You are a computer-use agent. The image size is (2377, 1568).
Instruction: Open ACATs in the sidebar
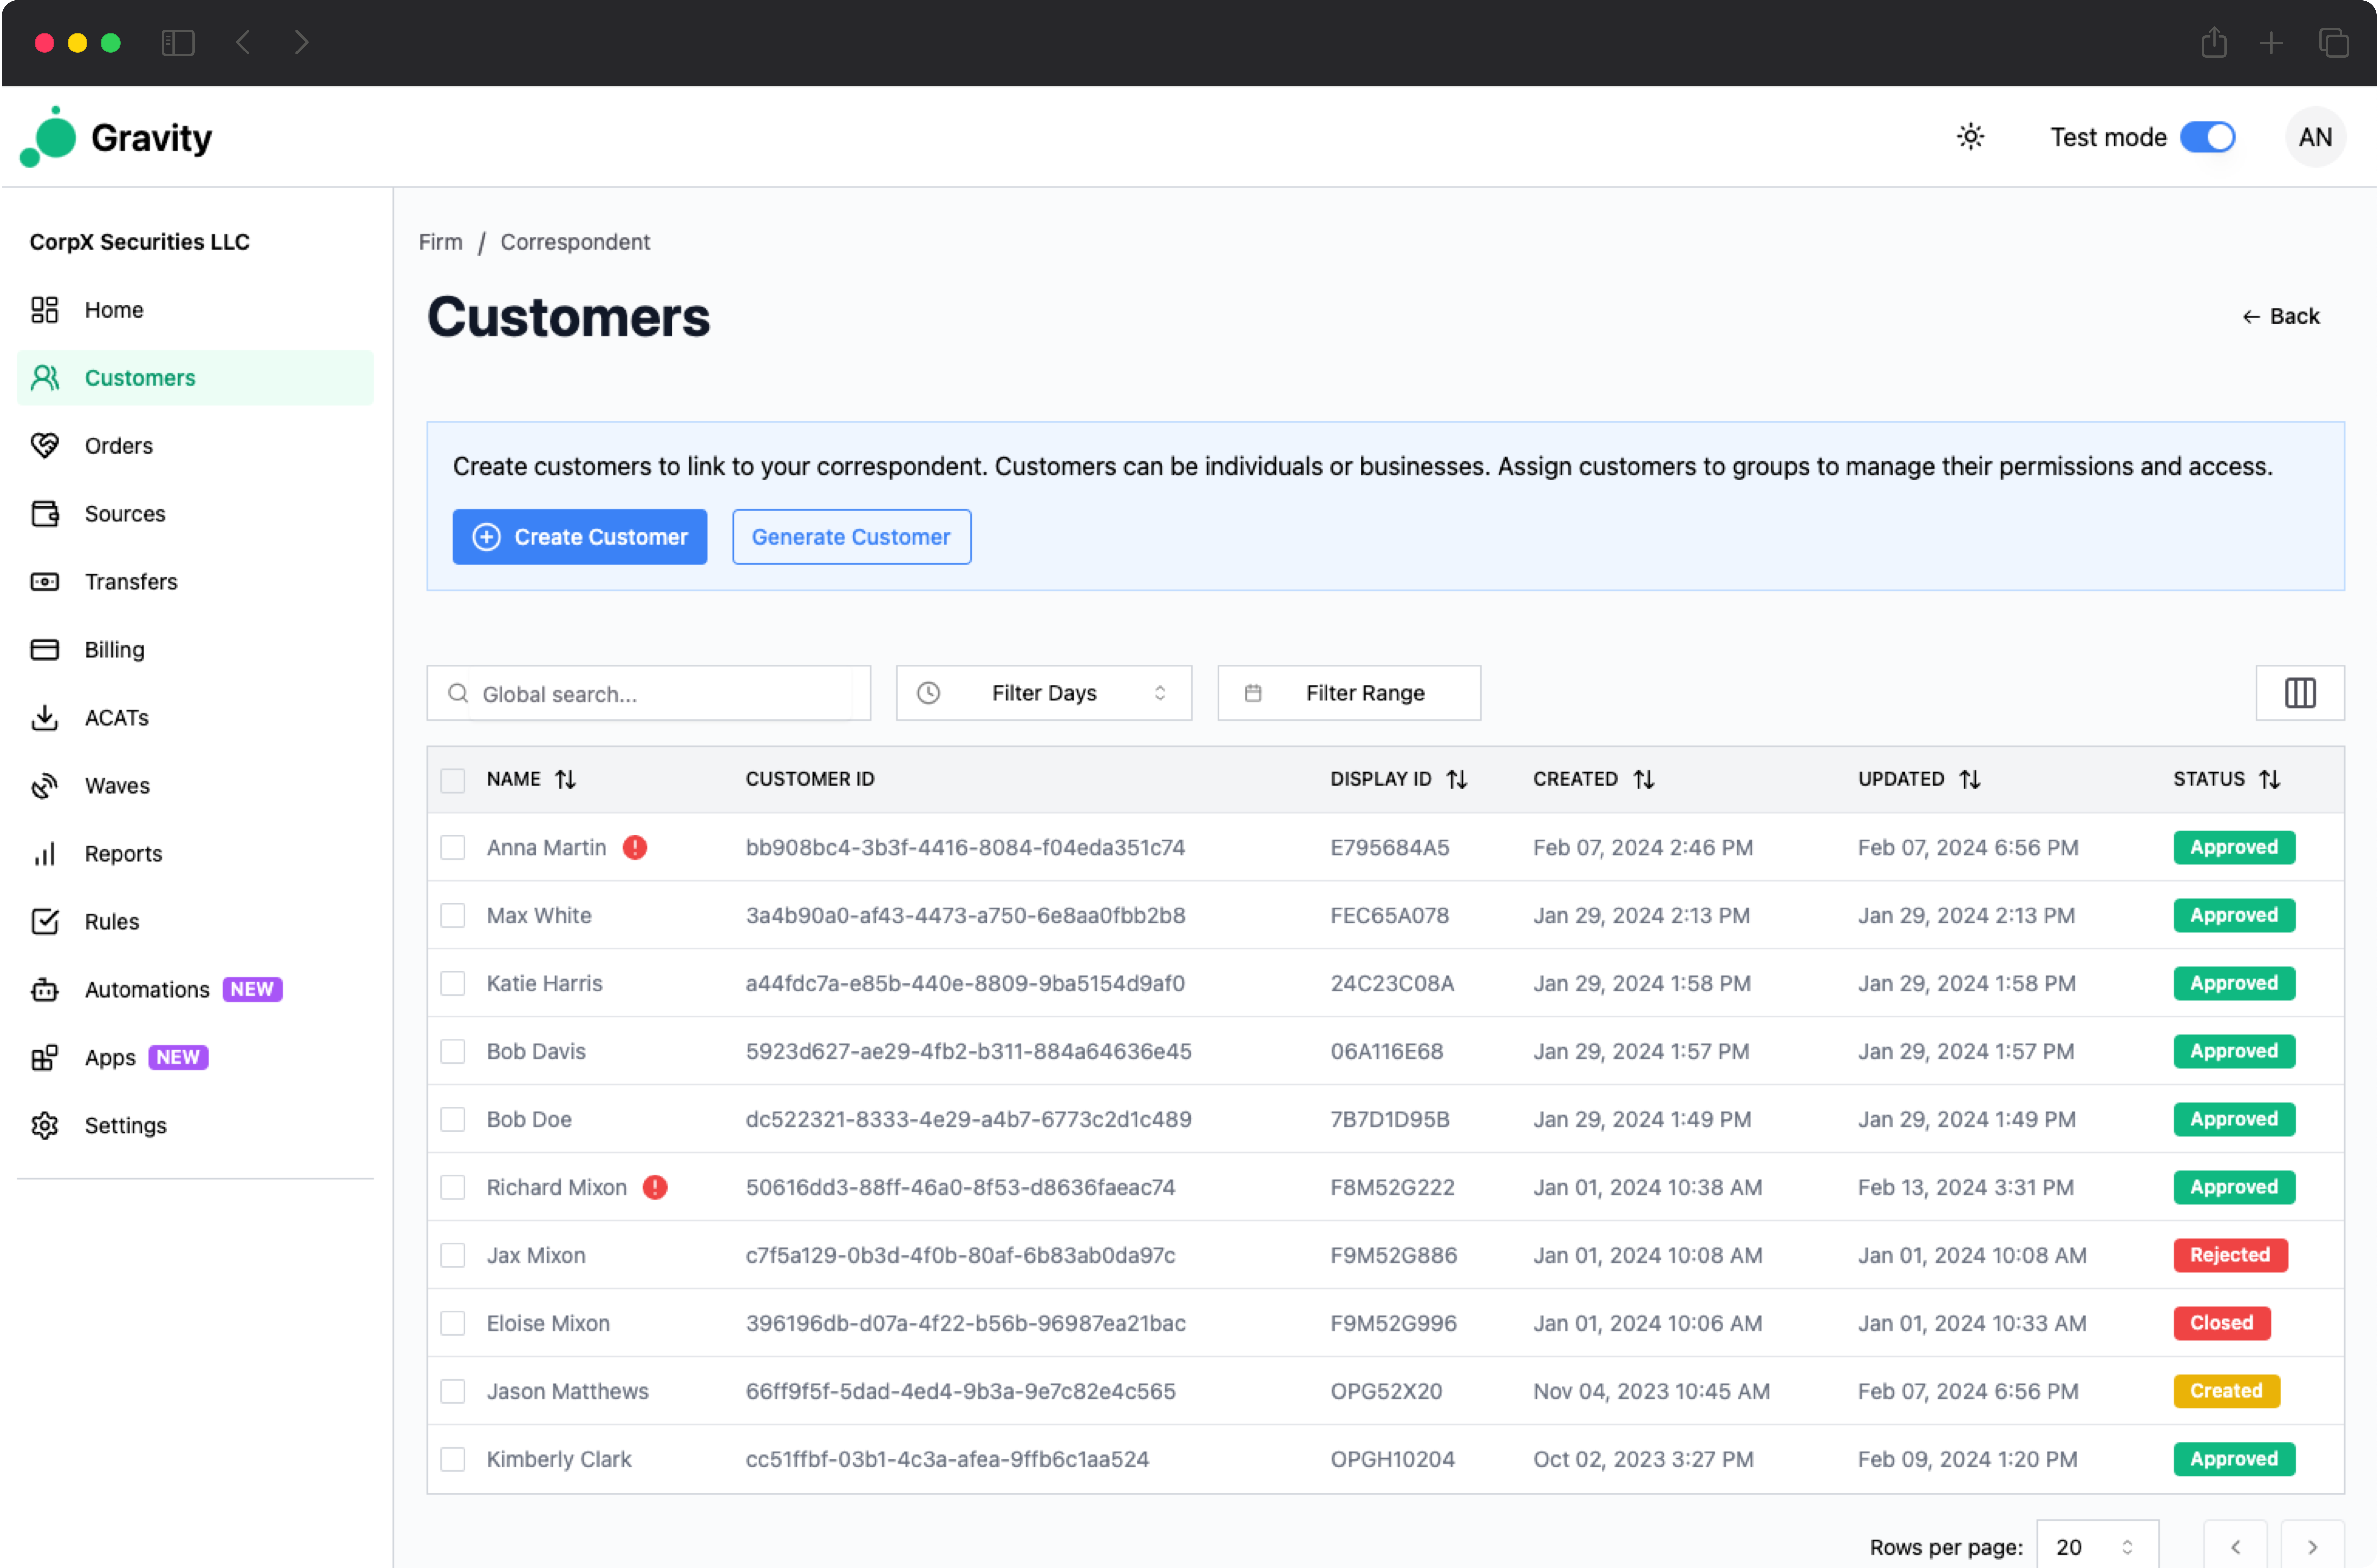coord(195,718)
